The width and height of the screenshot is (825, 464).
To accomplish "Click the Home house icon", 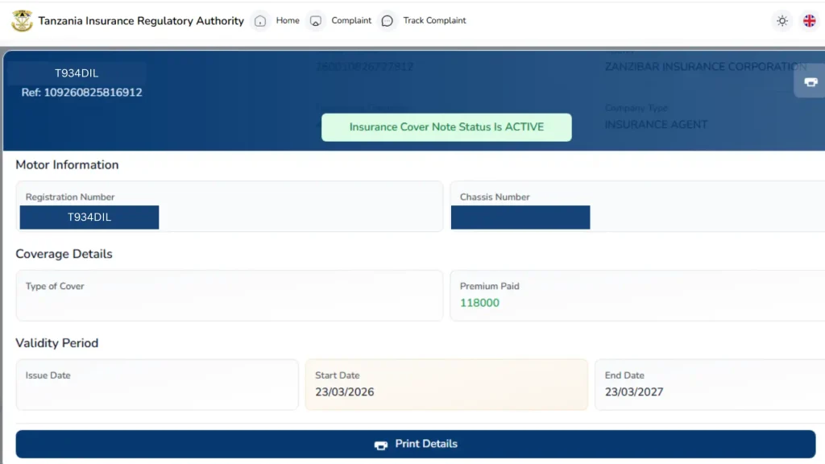I will pyautogui.click(x=260, y=21).
